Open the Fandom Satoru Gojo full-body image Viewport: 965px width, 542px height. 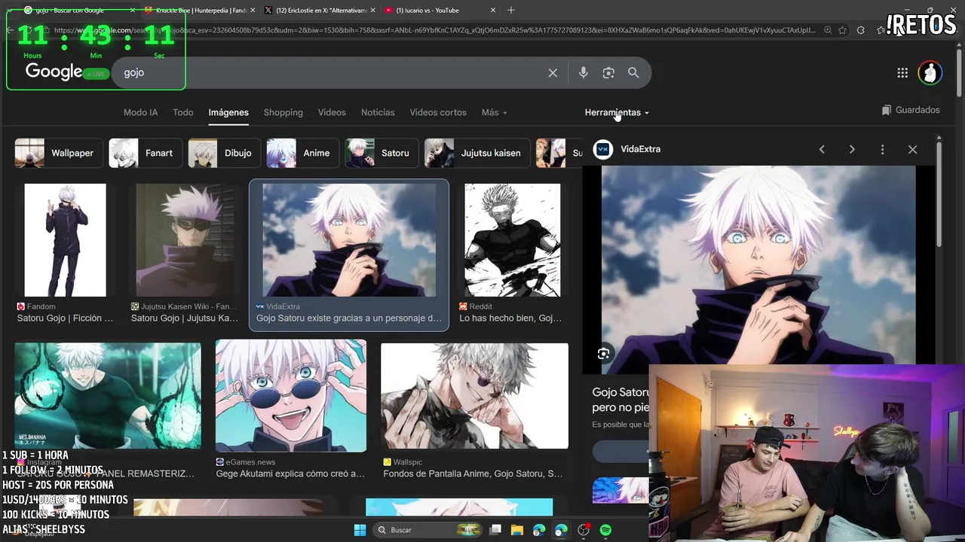tap(66, 240)
